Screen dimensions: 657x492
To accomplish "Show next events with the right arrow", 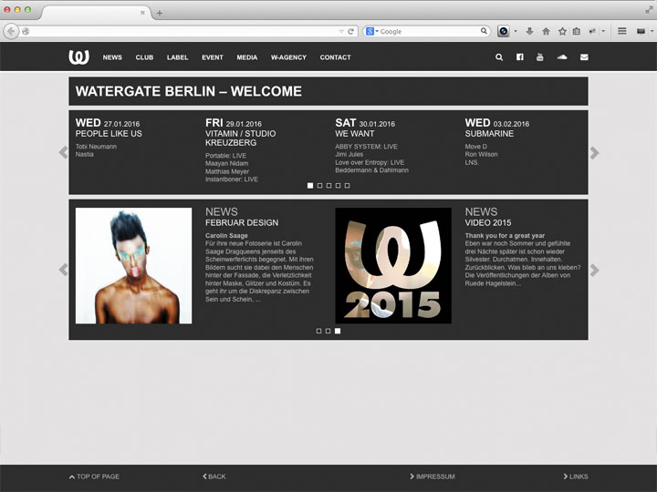I will coord(595,153).
